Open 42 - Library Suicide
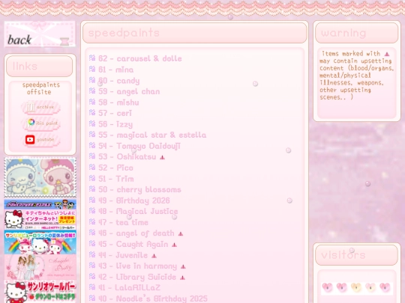The width and height of the screenshot is (405, 303). tap(137, 277)
